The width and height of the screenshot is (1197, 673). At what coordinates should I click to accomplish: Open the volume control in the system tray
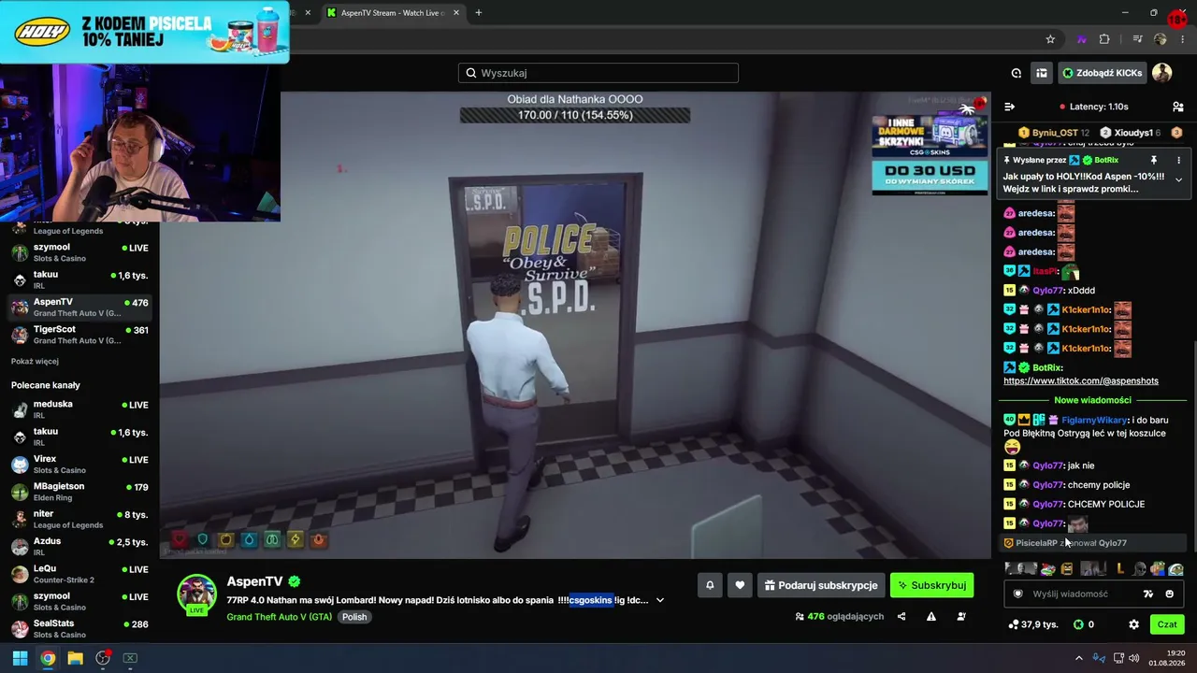point(1133,658)
